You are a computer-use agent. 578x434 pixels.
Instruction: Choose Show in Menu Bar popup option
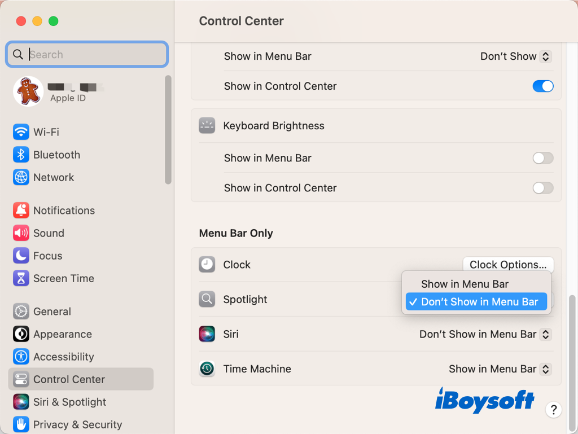click(x=465, y=284)
